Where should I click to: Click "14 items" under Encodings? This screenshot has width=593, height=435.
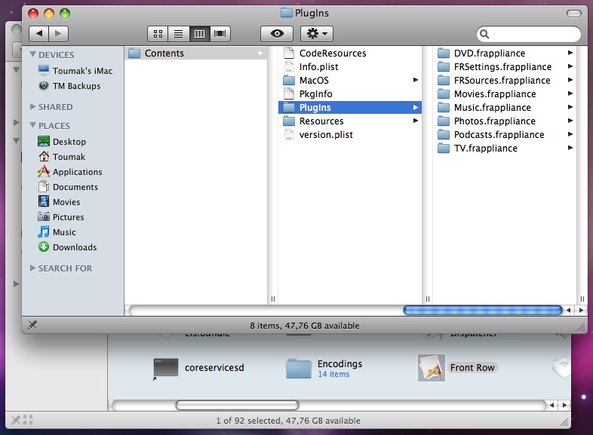(333, 374)
